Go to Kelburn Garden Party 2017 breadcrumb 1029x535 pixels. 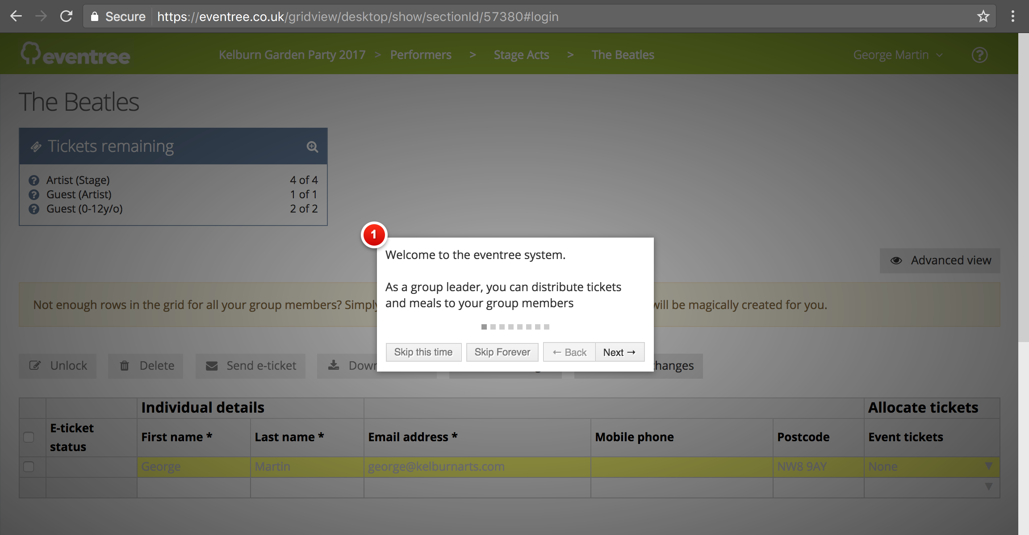pos(292,55)
